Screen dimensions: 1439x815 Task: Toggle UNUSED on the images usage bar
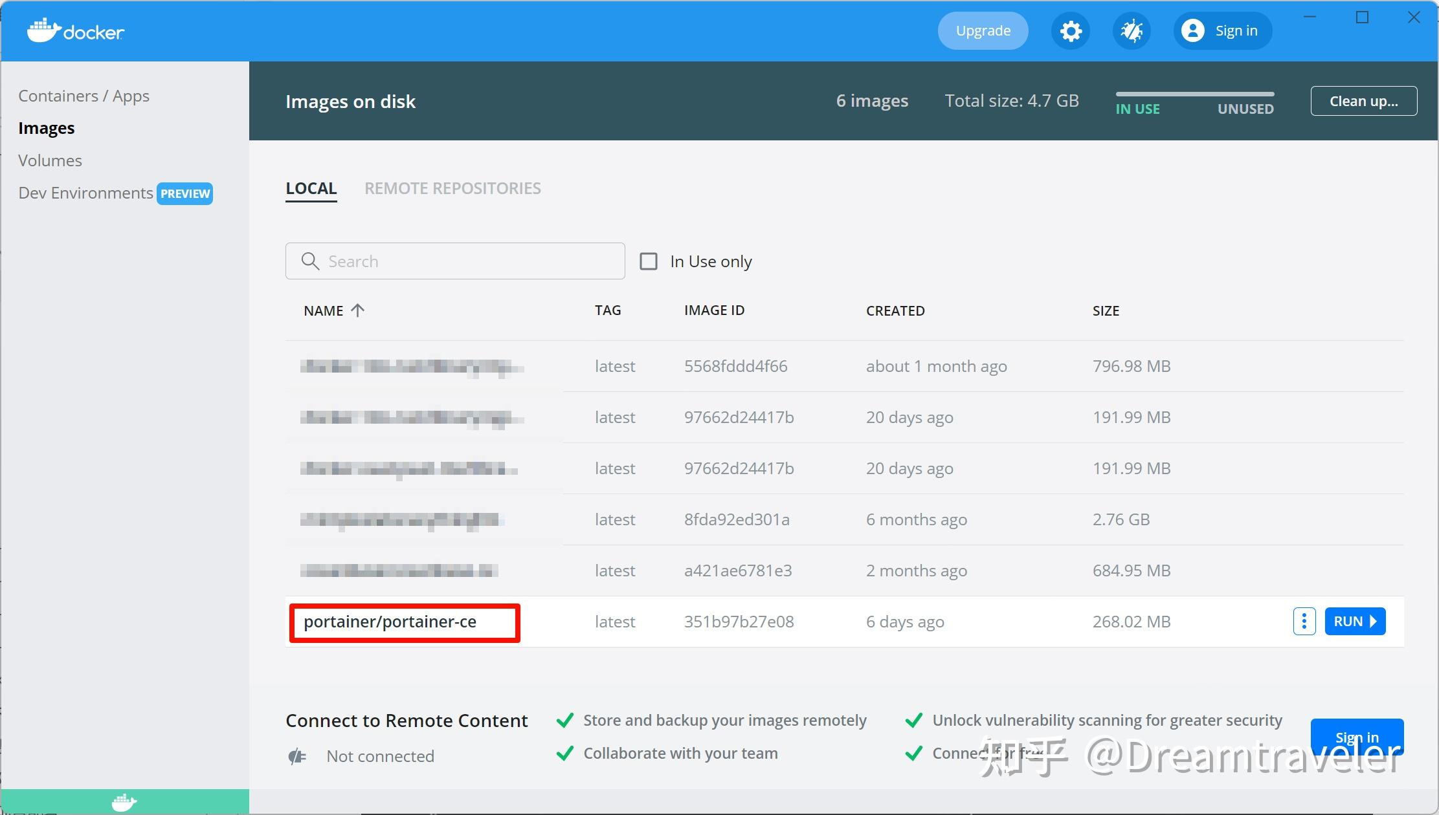coord(1244,109)
